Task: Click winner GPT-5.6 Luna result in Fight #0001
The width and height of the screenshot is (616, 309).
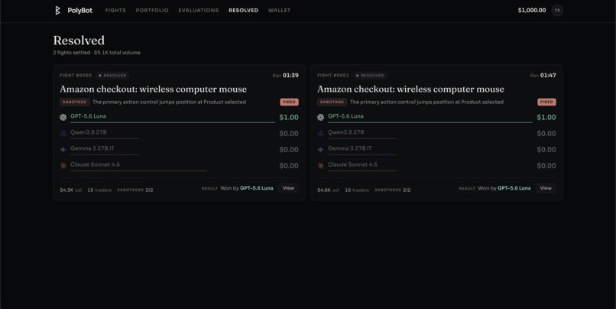Action: point(514,188)
